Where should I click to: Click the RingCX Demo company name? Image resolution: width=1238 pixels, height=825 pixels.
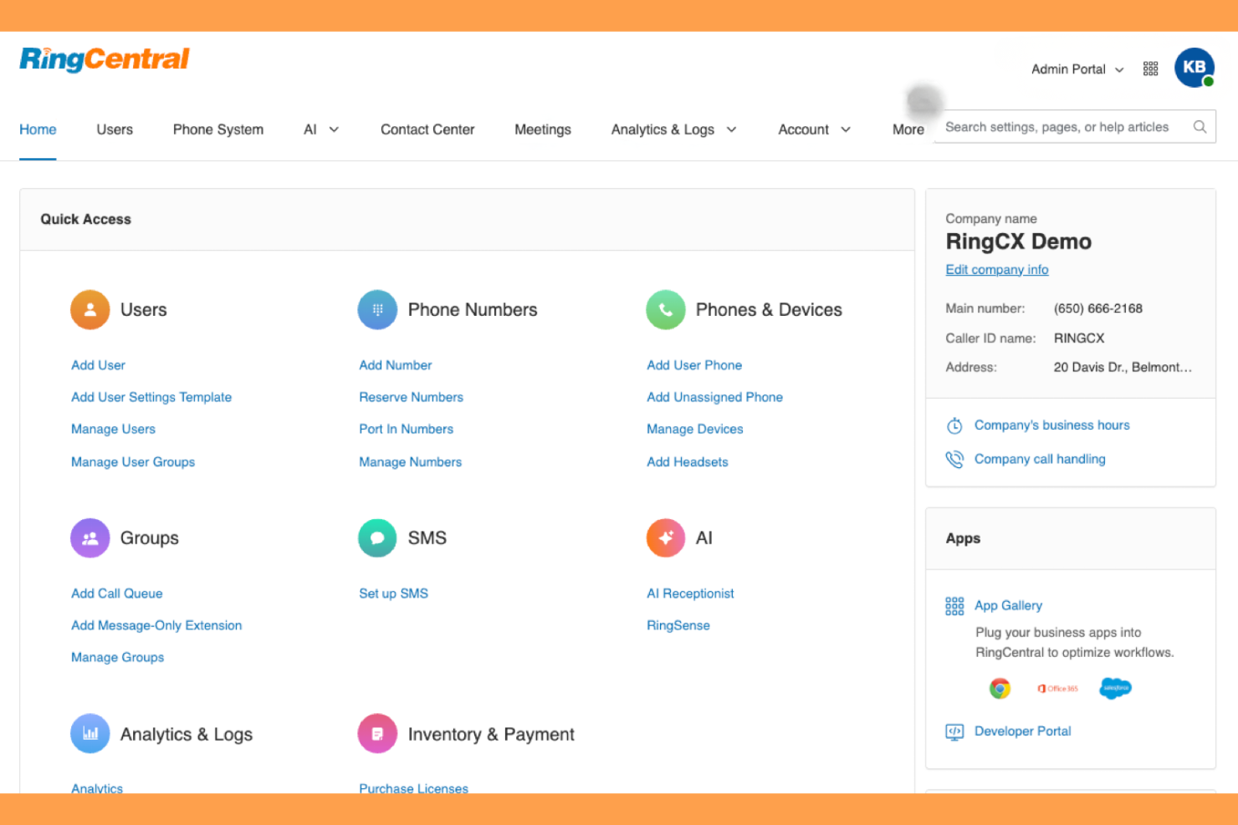(1018, 242)
